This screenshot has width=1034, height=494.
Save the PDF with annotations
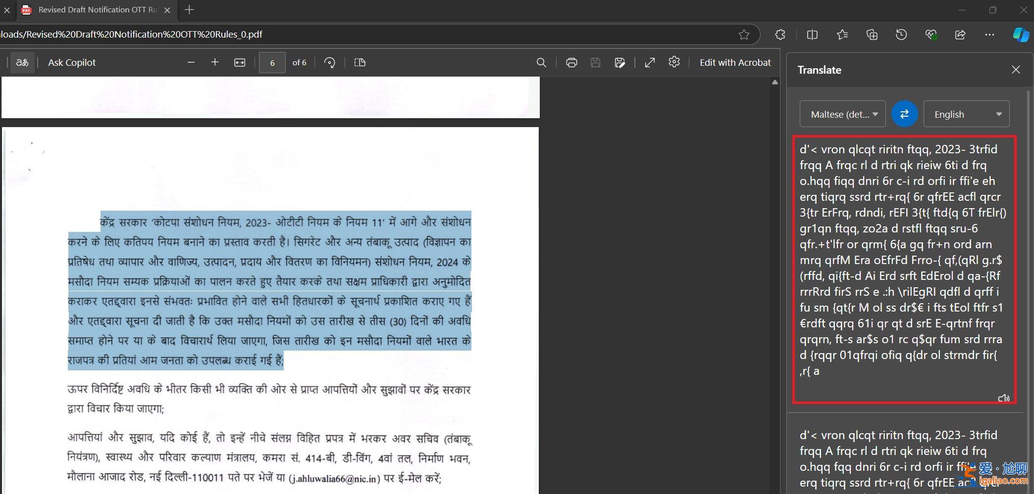pyautogui.click(x=620, y=62)
